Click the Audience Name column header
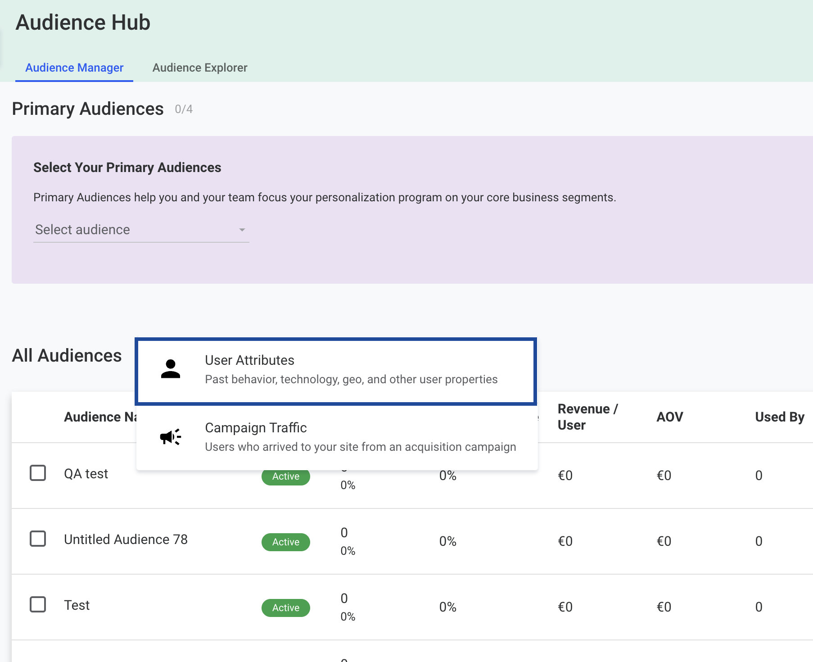813x662 pixels. click(x=100, y=417)
